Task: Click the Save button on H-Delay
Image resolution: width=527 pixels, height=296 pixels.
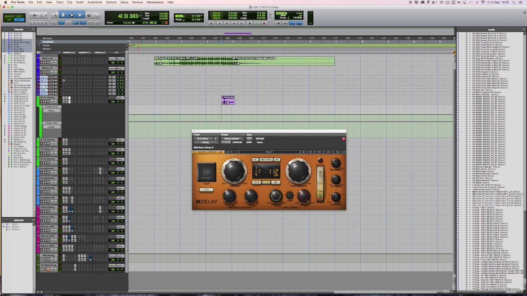Action: [338, 152]
